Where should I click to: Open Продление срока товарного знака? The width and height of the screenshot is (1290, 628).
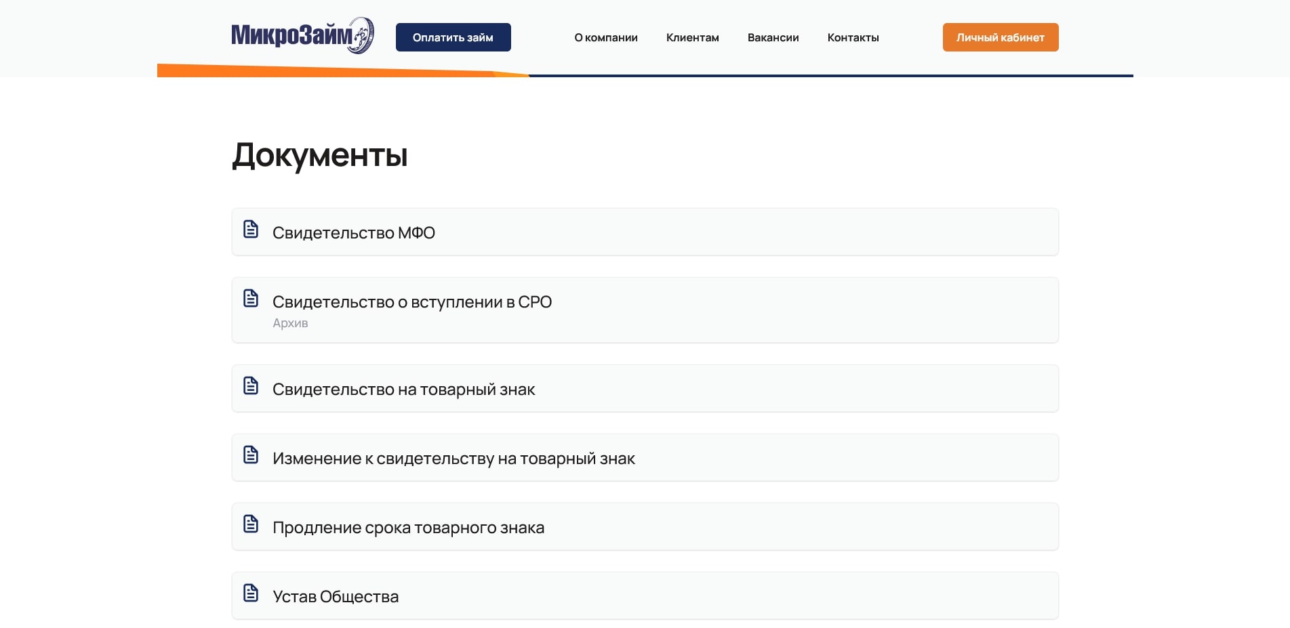pyautogui.click(x=408, y=526)
